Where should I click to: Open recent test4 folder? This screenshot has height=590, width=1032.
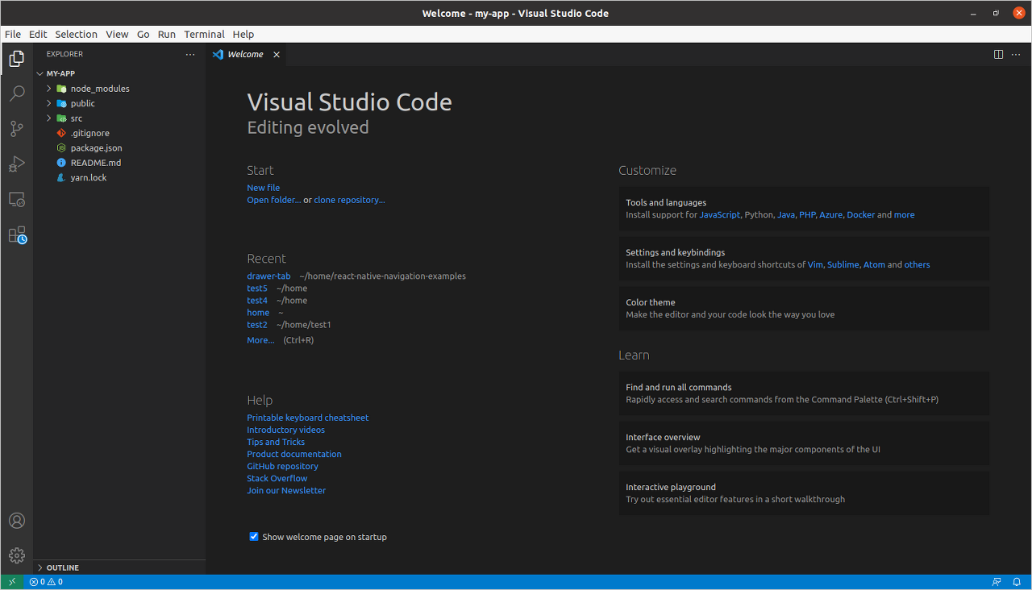(x=257, y=301)
